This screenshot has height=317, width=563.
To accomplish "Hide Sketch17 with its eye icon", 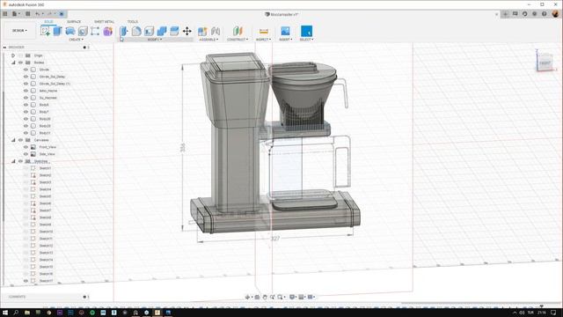I will point(26,281).
